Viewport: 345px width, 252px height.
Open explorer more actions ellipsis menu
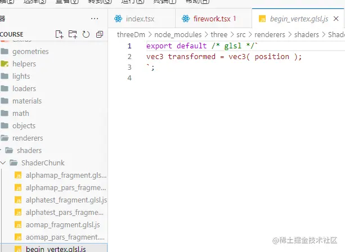click(95, 19)
